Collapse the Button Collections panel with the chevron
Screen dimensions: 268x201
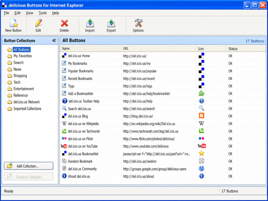pos(54,40)
